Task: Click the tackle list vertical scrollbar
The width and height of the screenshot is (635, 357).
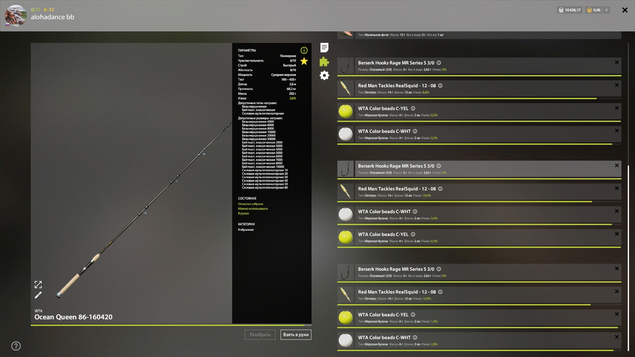Action: 628,258
